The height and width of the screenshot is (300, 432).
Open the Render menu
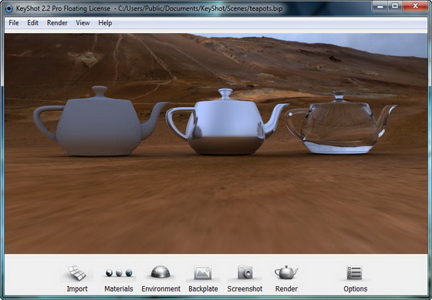(x=57, y=23)
